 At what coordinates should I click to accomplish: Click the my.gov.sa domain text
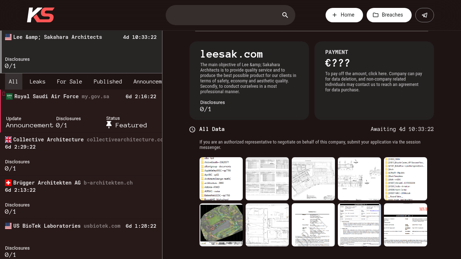[x=95, y=96]
